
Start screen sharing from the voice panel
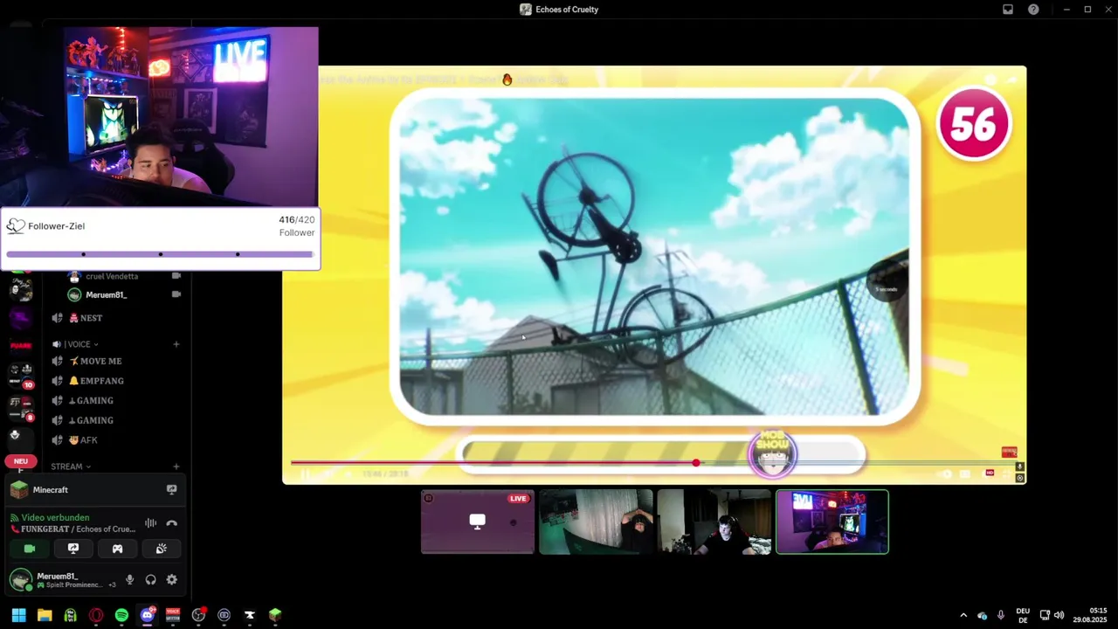click(73, 549)
